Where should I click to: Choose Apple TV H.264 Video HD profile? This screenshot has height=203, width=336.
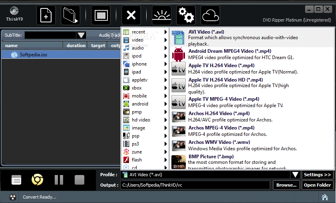point(252,86)
